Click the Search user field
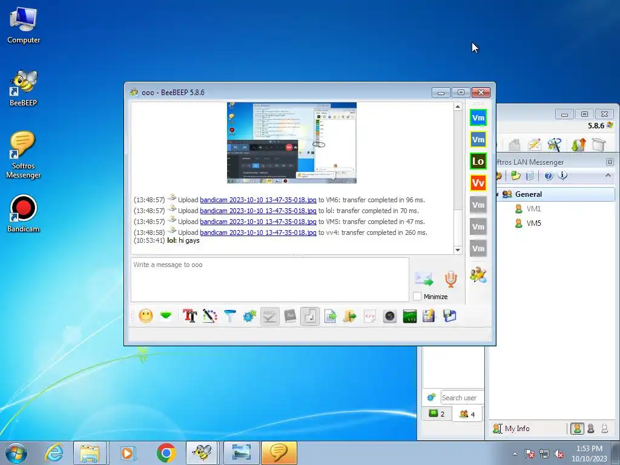 [x=462, y=398]
